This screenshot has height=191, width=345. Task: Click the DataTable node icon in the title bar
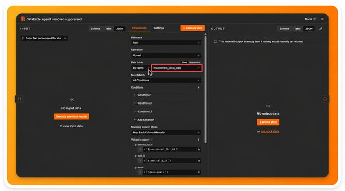point(23,19)
